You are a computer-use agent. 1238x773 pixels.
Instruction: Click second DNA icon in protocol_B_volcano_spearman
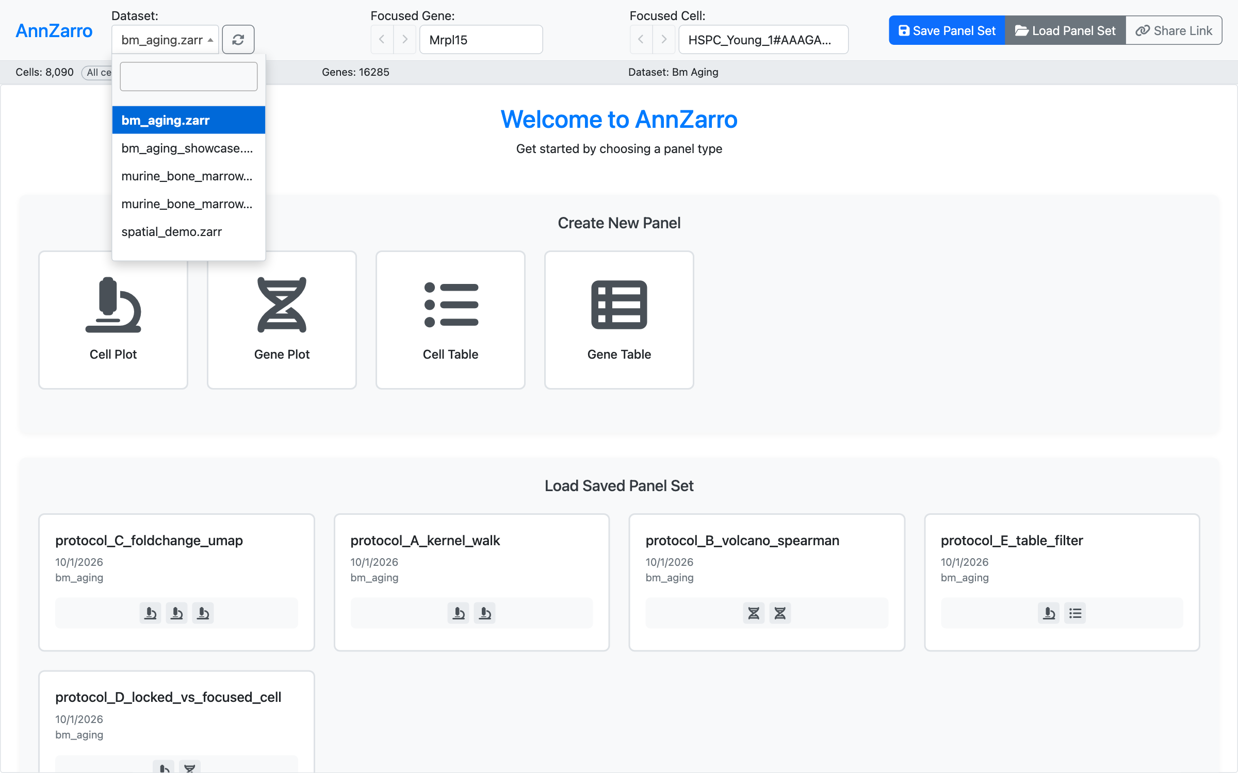(780, 613)
